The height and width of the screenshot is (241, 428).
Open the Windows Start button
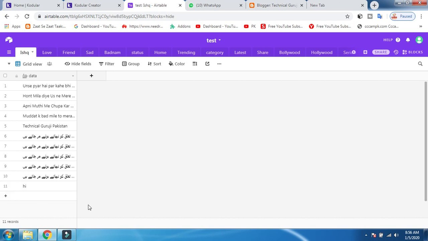(8, 235)
